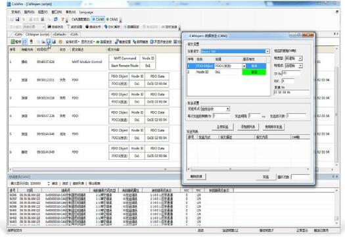Click the delete data button at dialog bottom-left
Image resolution: width=345 pixels, height=242 pixels.
(196, 177)
